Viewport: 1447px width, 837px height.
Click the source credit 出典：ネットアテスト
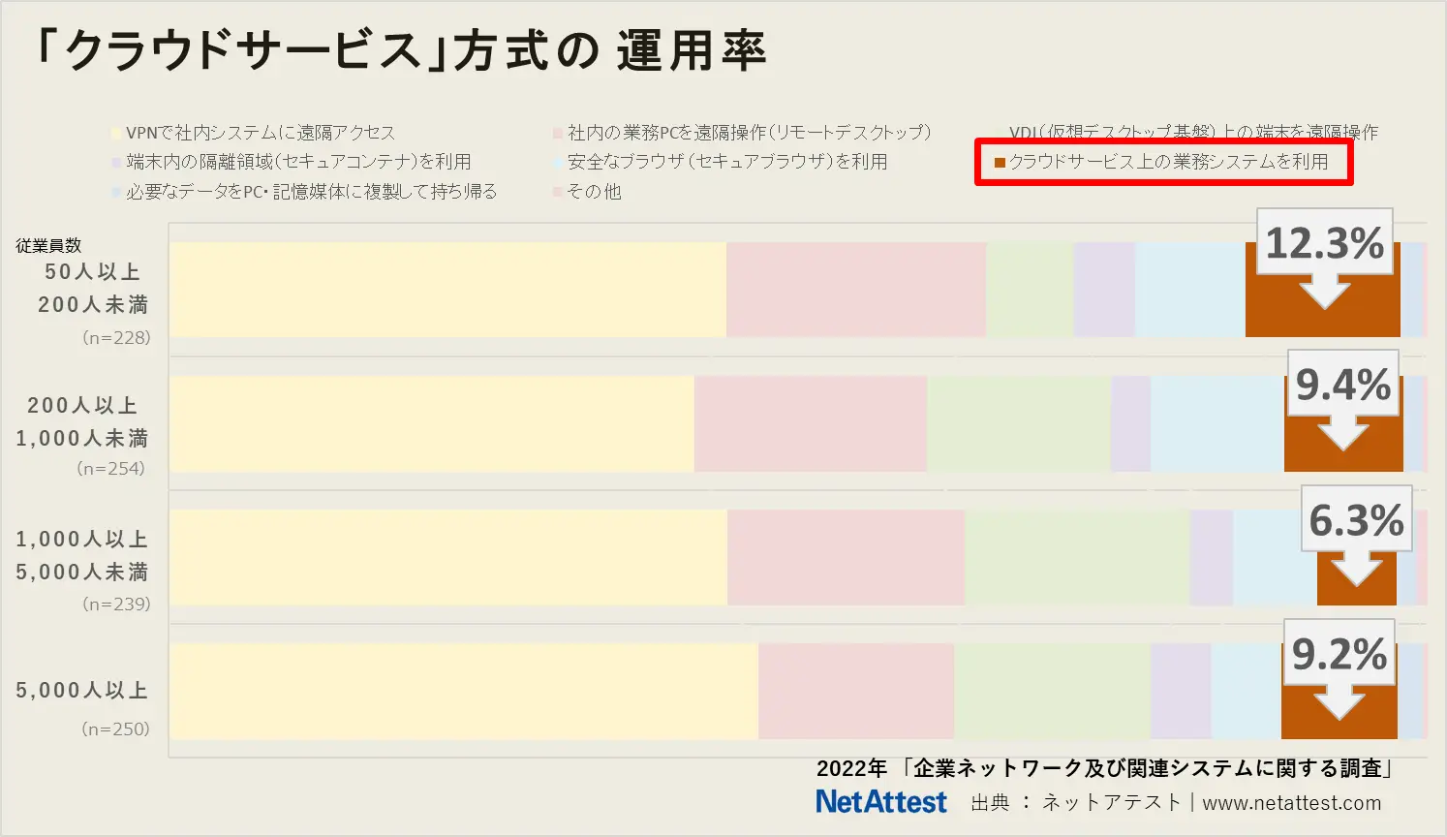1075,803
